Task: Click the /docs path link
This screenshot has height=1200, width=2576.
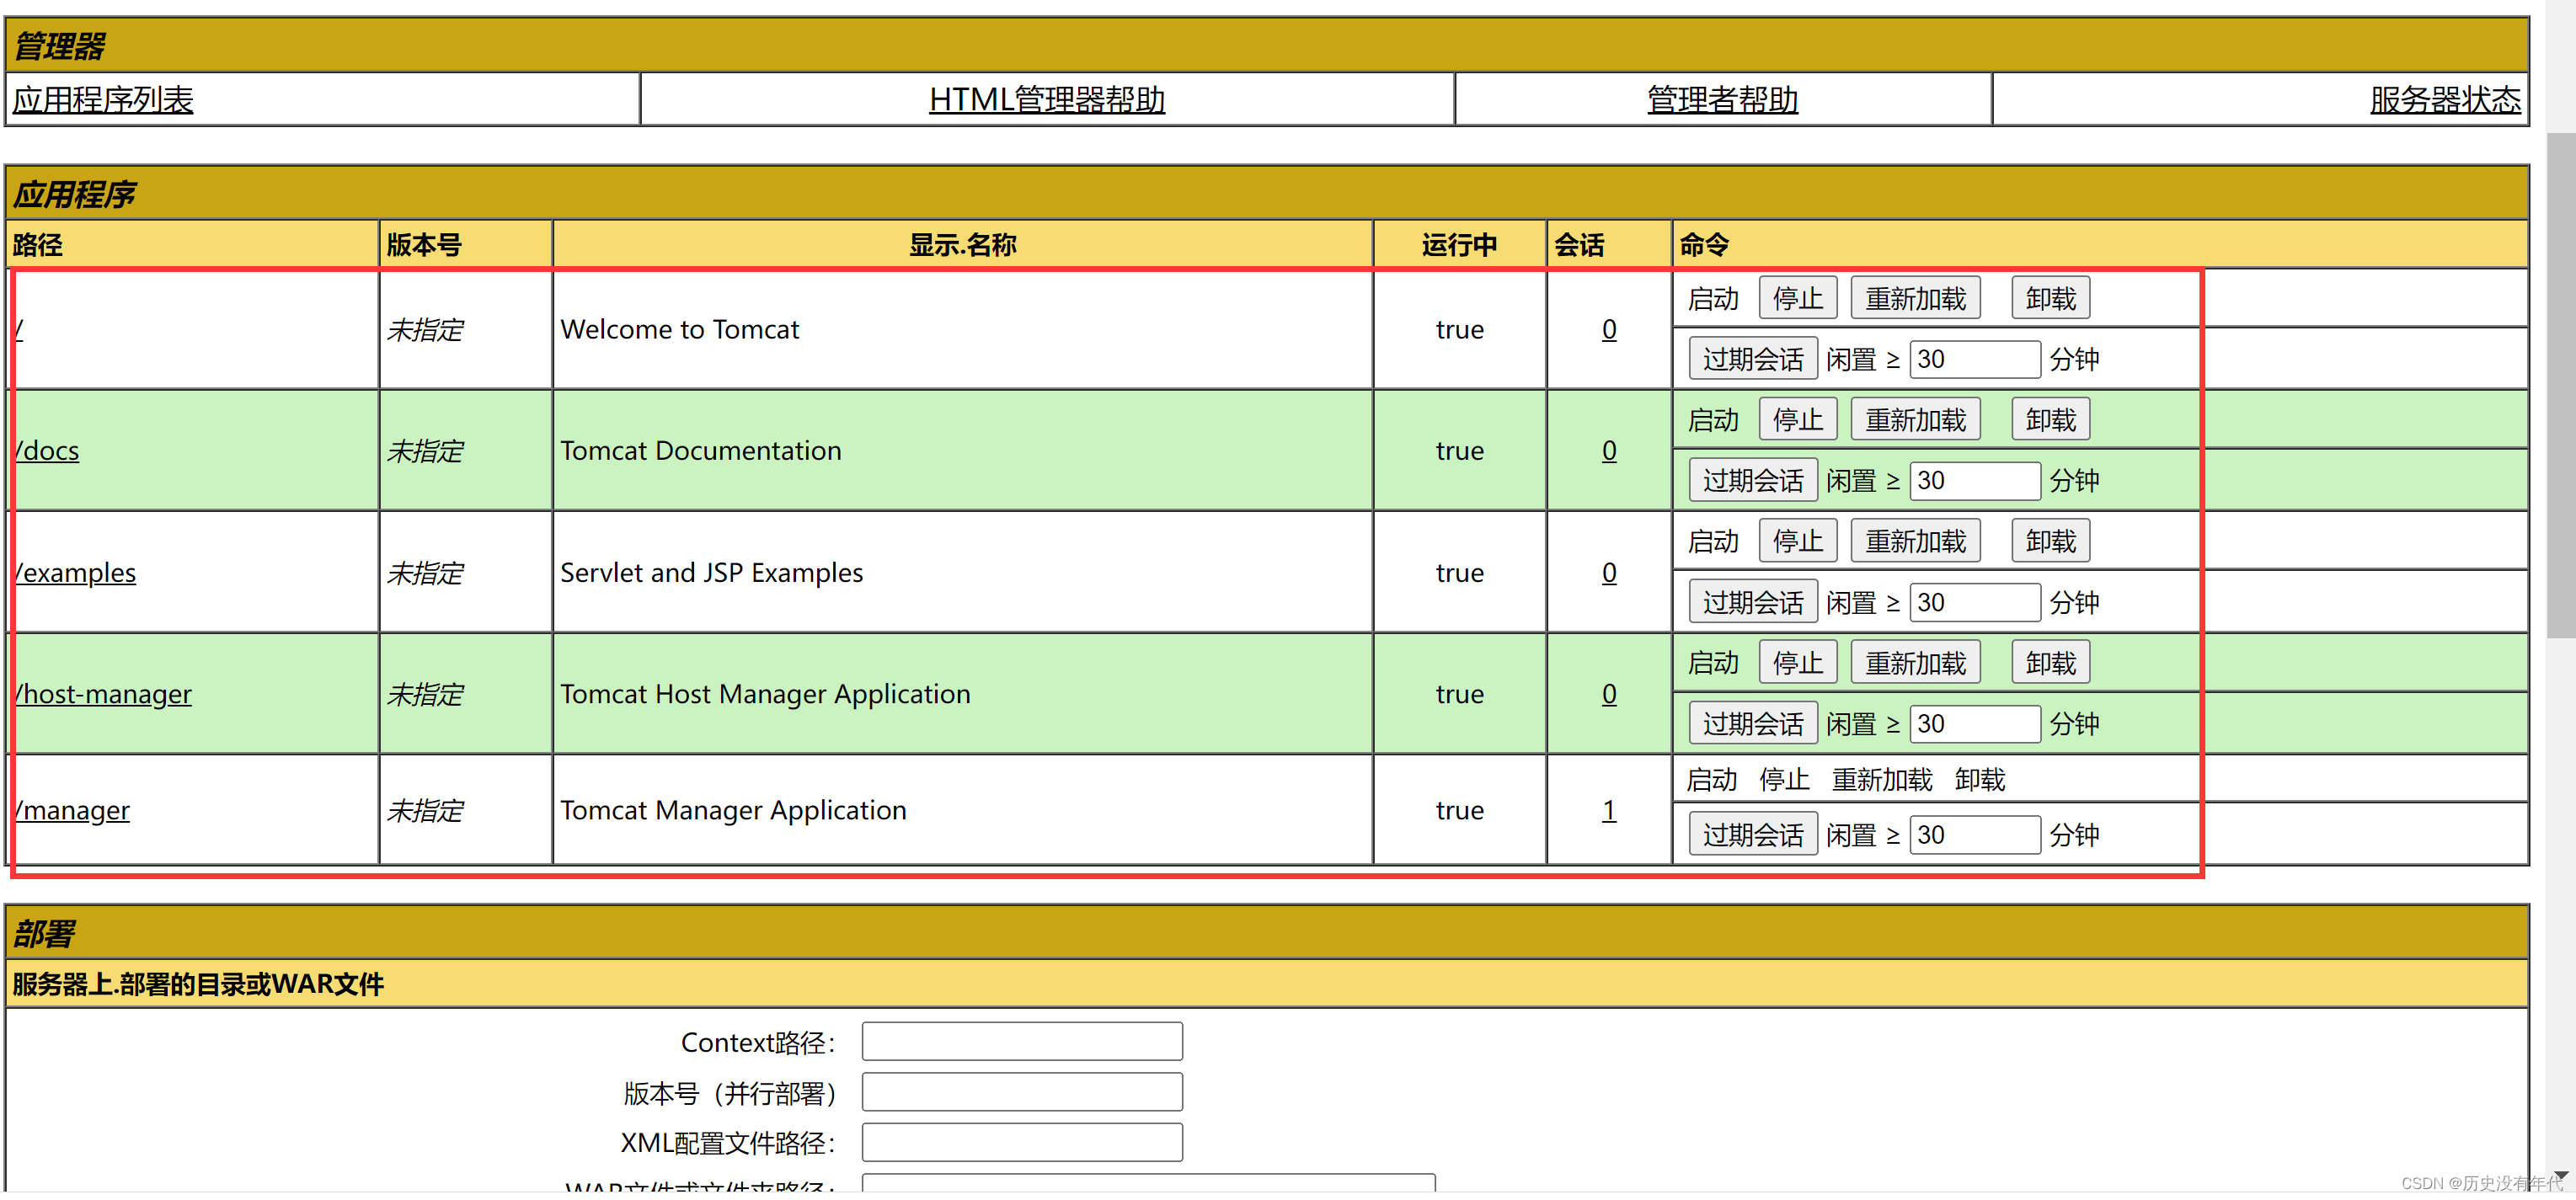Action: 48,451
